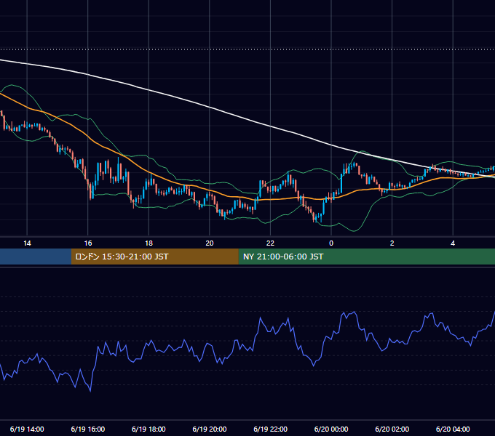Click the 0 hour label on price chart axis

[x=331, y=243]
